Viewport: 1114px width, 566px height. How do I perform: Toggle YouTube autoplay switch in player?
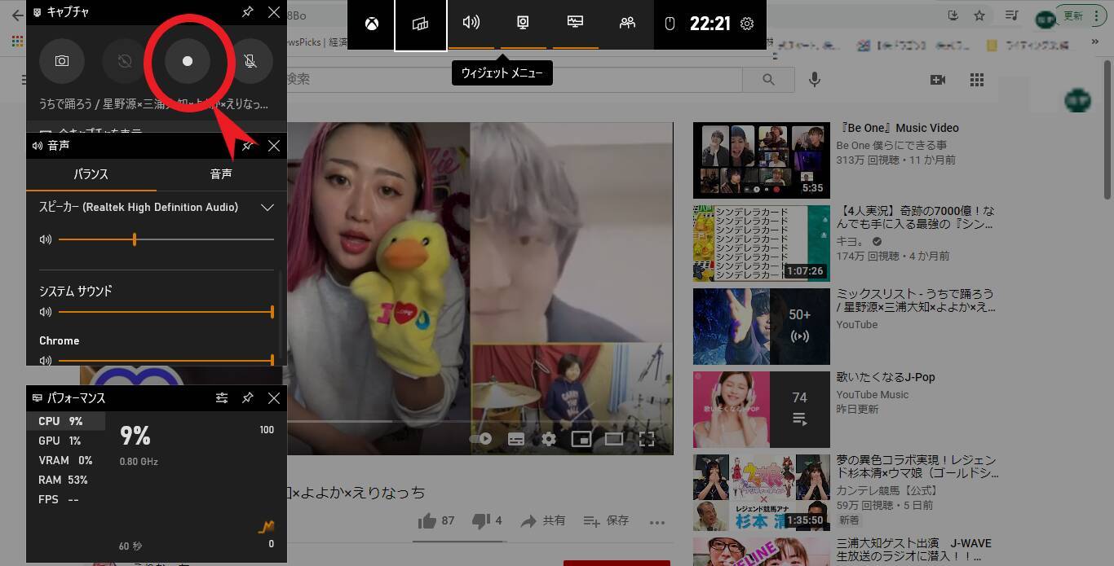tap(481, 439)
